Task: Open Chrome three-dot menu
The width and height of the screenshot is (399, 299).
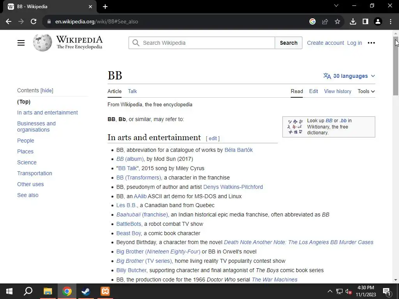Action: tap(390, 22)
